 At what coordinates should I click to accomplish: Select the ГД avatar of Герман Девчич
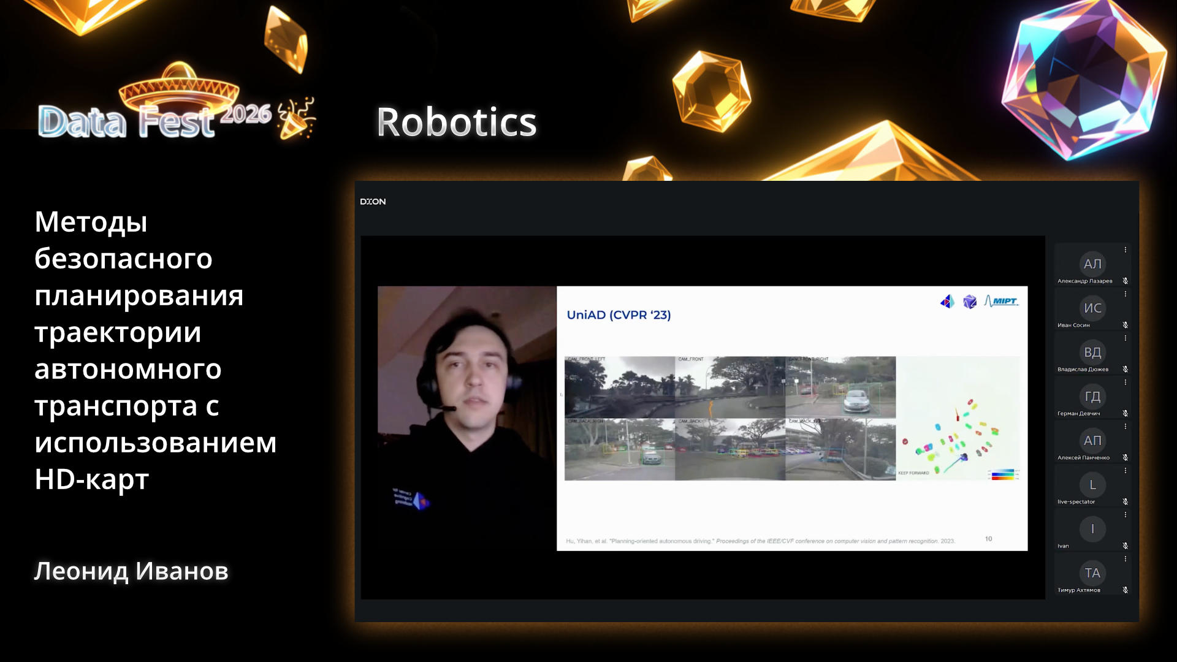click(x=1092, y=397)
